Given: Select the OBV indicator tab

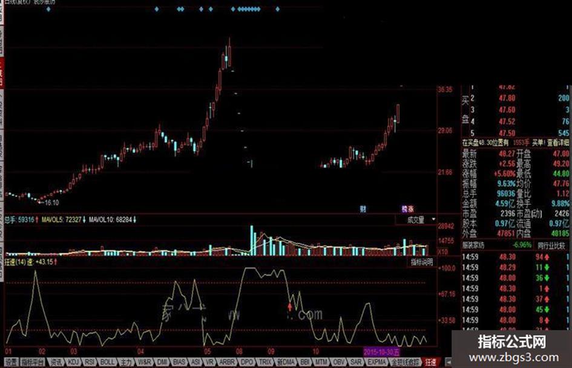Looking at the screenshot, I should (339, 362).
